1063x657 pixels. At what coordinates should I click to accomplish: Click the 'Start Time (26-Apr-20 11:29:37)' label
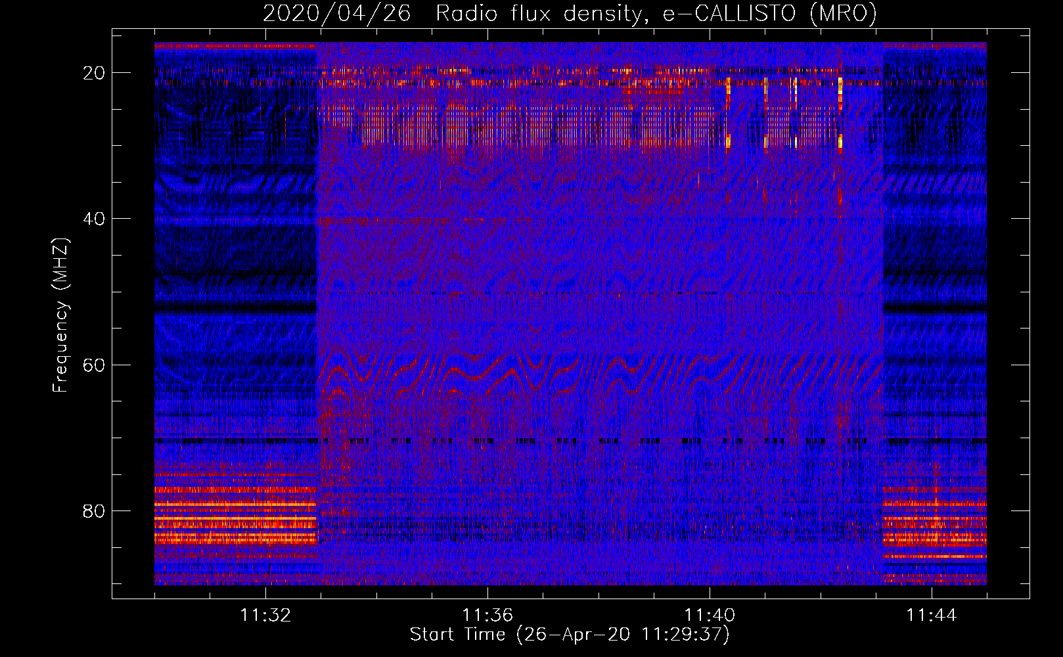pos(570,635)
